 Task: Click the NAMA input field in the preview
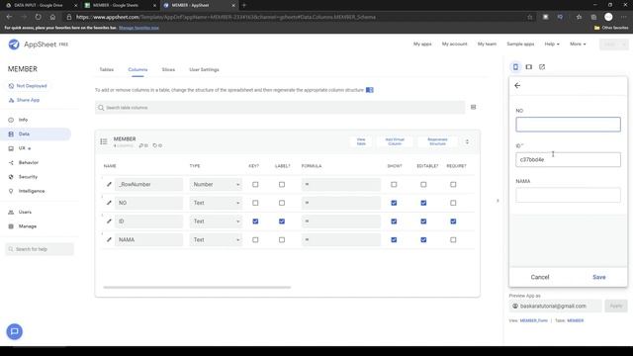(x=568, y=195)
